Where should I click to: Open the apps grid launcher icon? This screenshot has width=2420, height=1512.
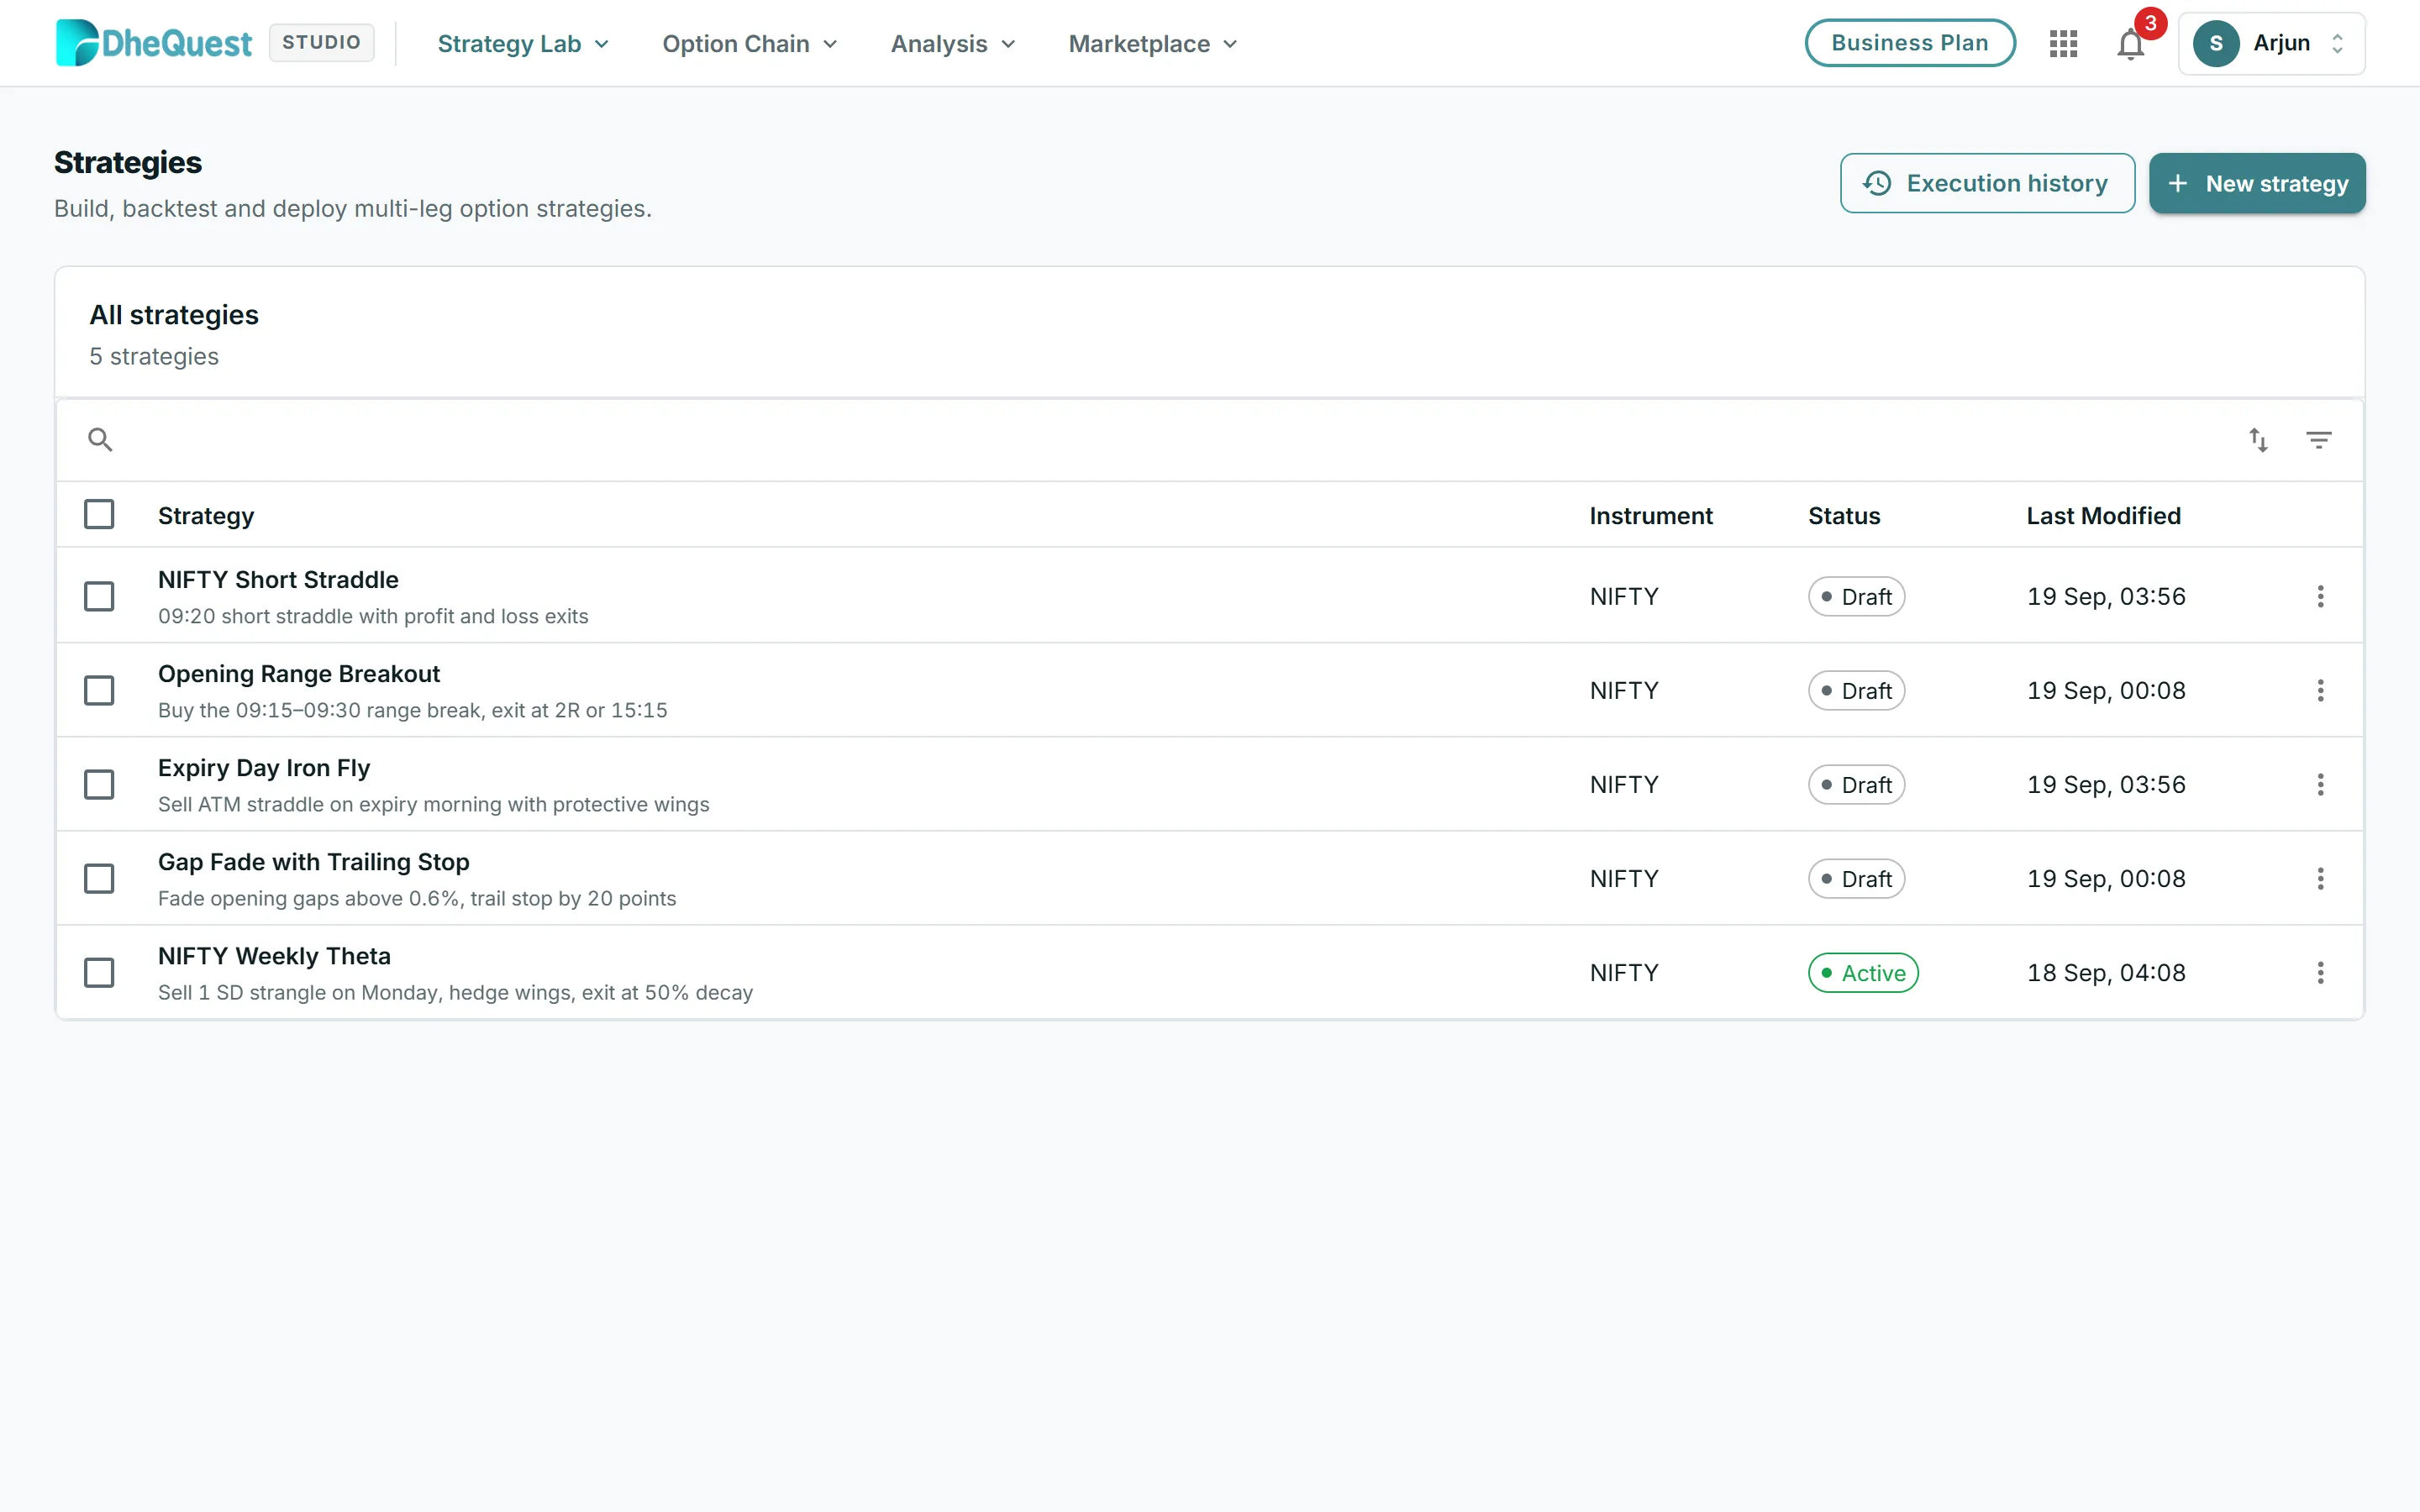click(2063, 43)
